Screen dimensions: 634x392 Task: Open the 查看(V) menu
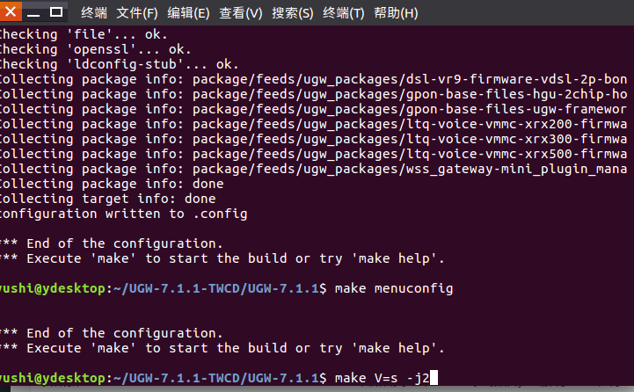coord(241,13)
